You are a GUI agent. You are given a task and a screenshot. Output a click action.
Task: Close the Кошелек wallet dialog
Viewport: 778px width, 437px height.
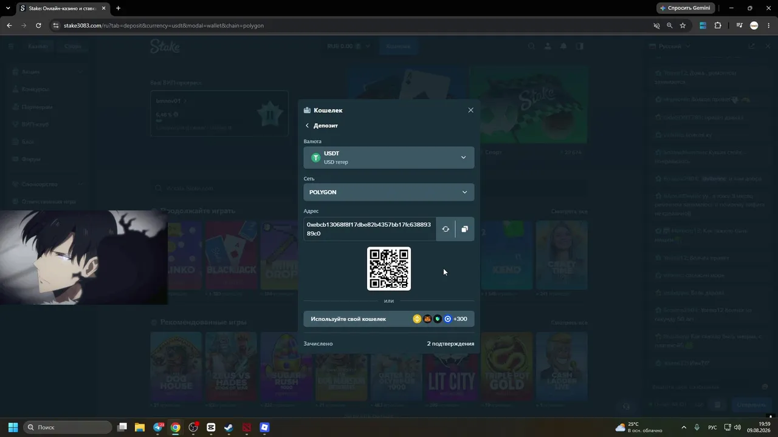click(470, 110)
